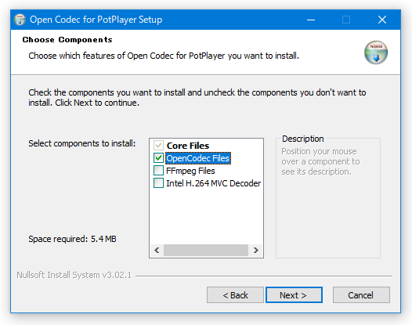Uncheck the OpenCodec Files checkbox
The height and width of the screenshot is (325, 412).
coord(158,158)
